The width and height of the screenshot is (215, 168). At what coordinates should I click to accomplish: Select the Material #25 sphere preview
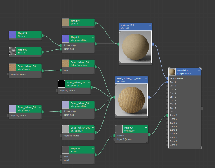coord(135,47)
